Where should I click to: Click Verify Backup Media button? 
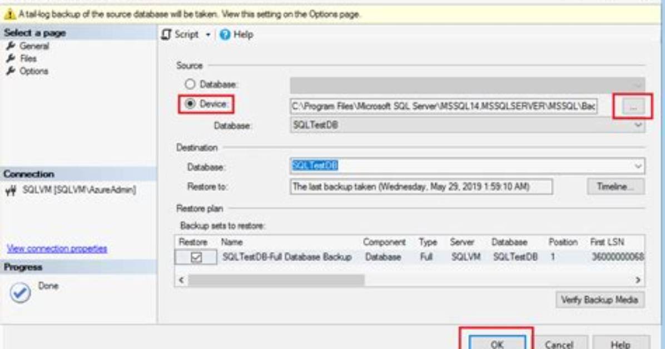click(600, 300)
